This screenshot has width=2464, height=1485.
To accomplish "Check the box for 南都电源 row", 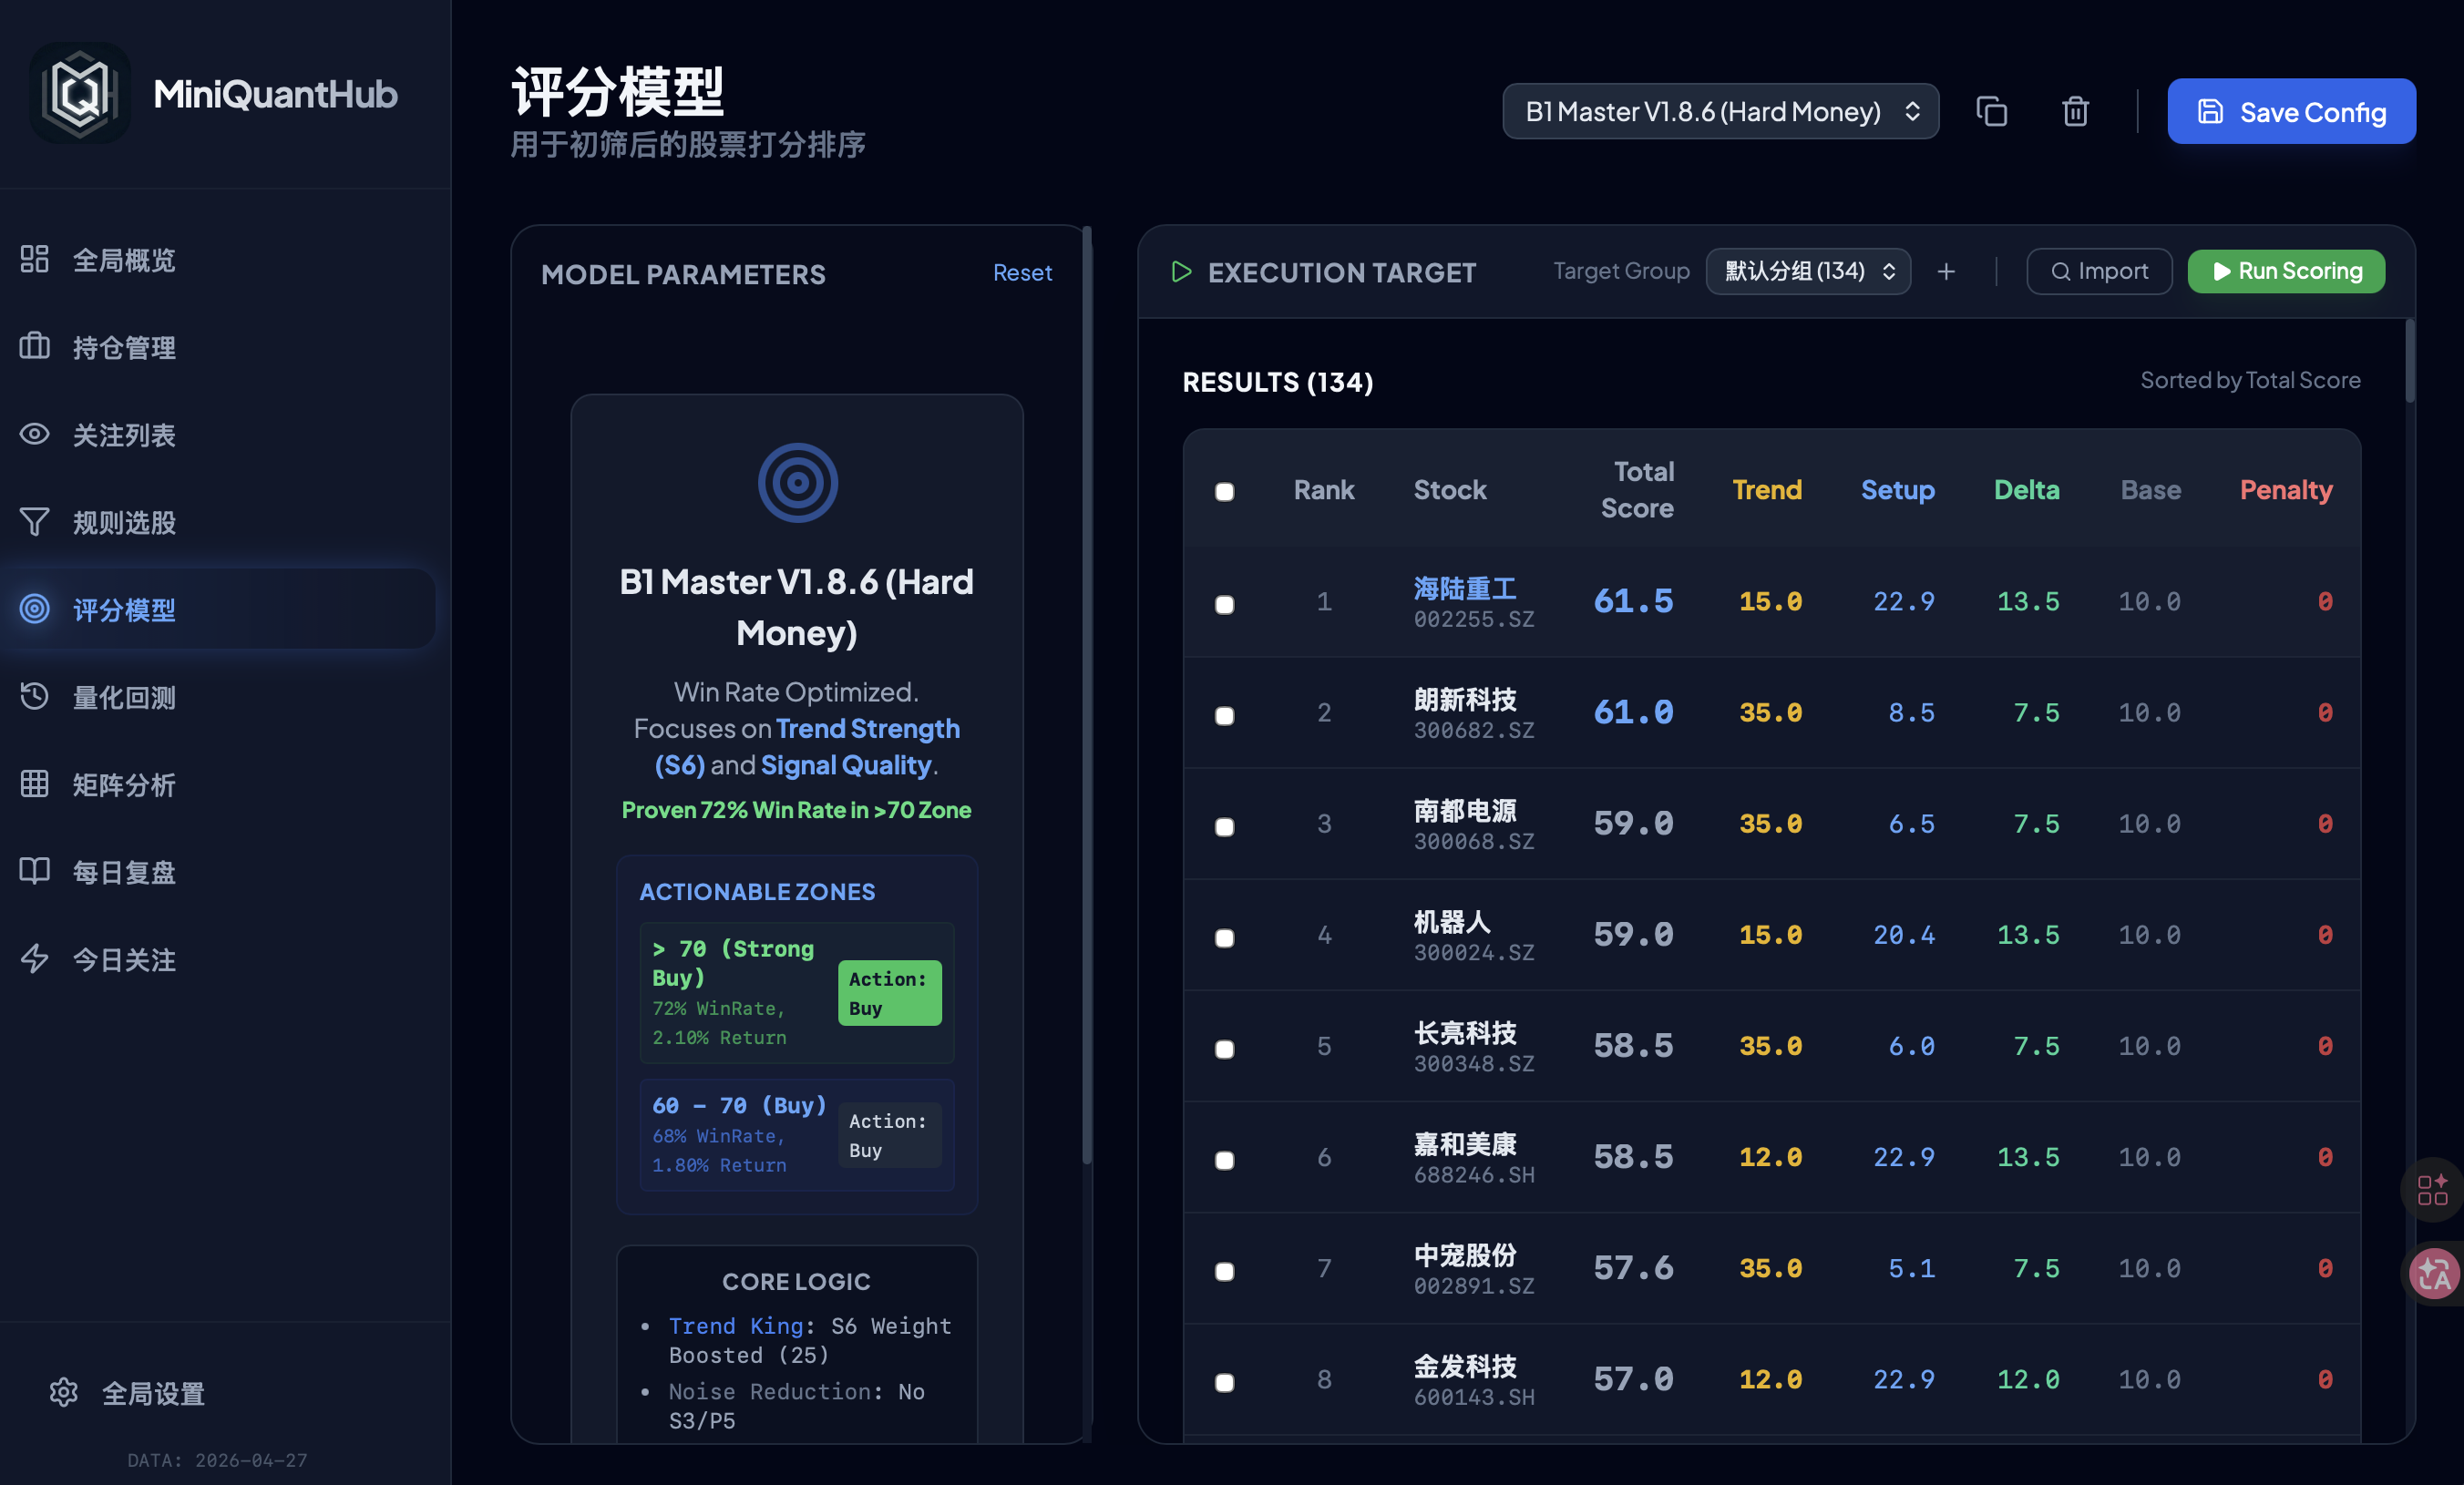I will 1224,826.
